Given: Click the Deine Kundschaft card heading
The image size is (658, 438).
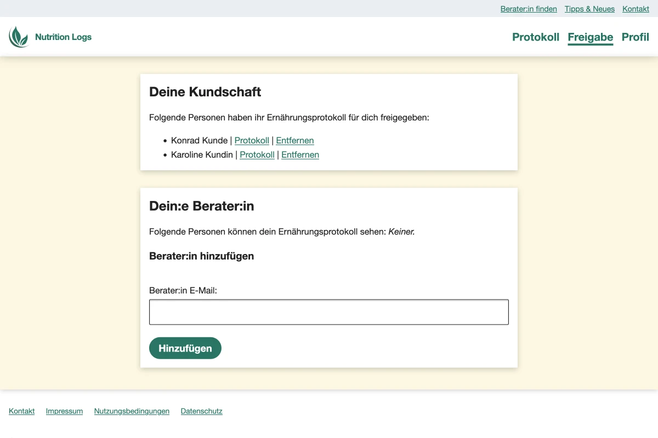Looking at the screenshot, I should pyautogui.click(x=205, y=92).
